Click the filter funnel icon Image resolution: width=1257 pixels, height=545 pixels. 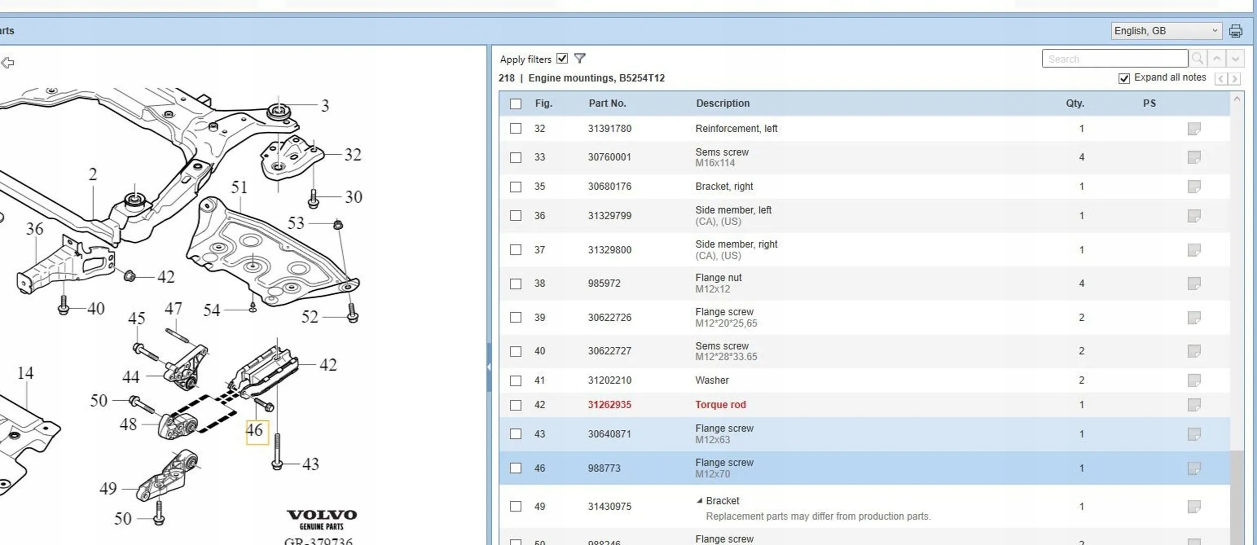tap(580, 59)
